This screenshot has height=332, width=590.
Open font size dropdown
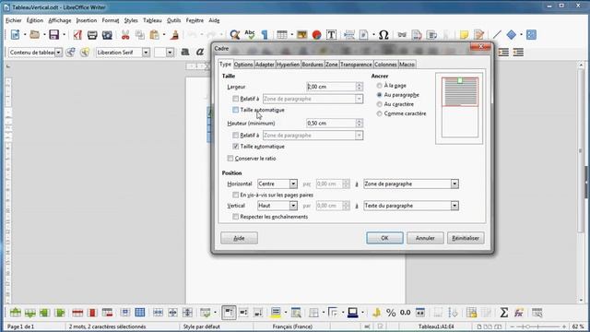click(170, 53)
